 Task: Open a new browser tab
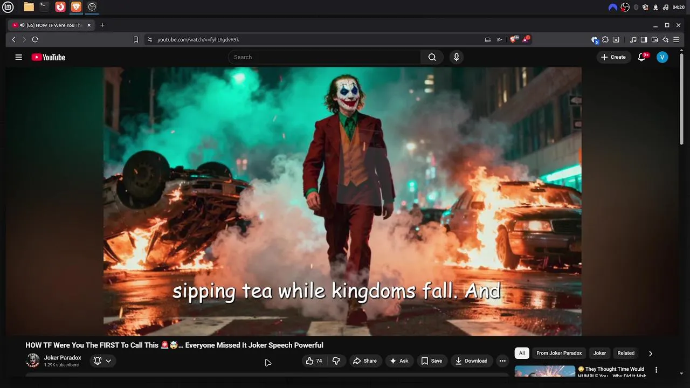[x=102, y=25]
